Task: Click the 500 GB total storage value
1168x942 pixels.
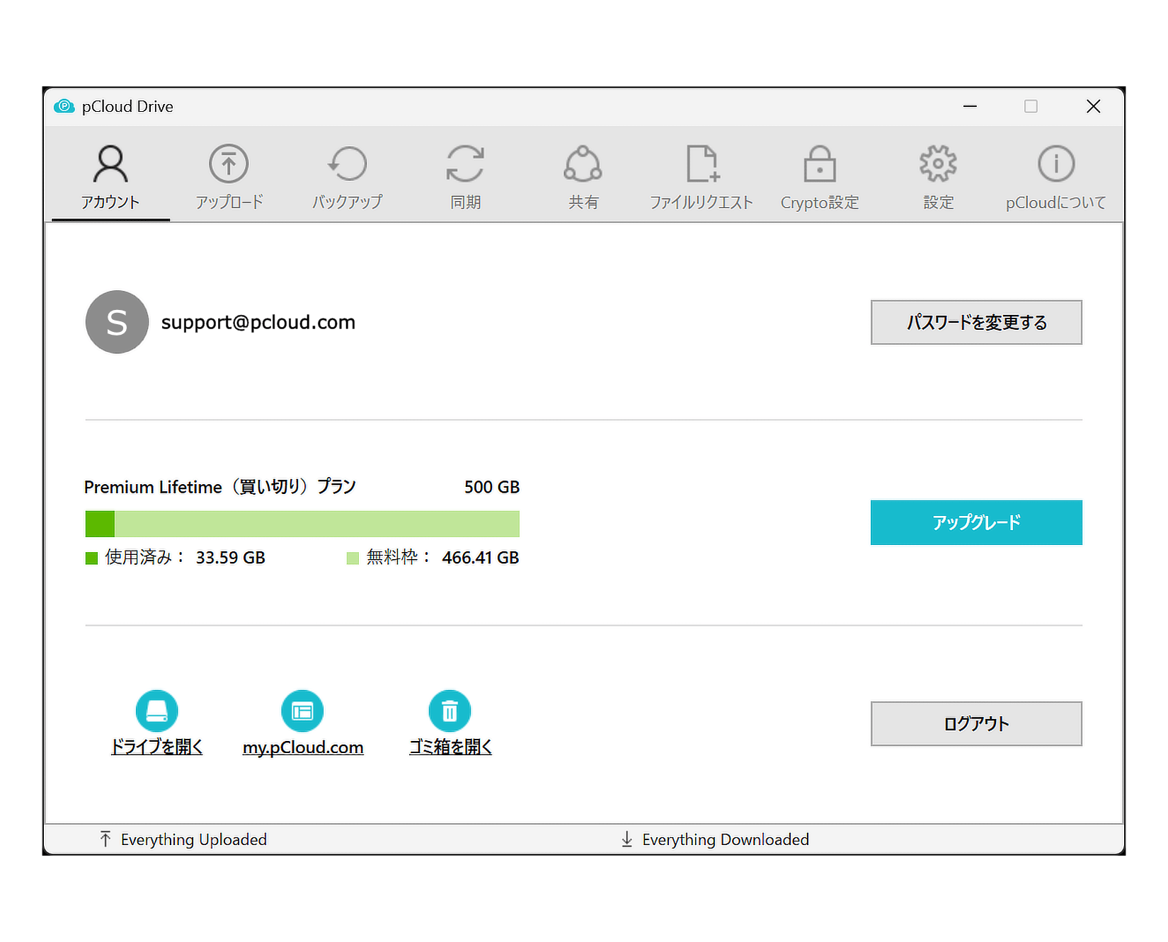Action: (492, 487)
